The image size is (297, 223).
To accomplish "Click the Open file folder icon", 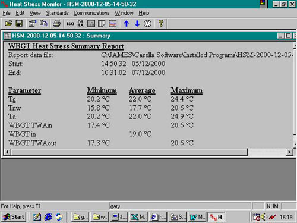I will point(8,24).
